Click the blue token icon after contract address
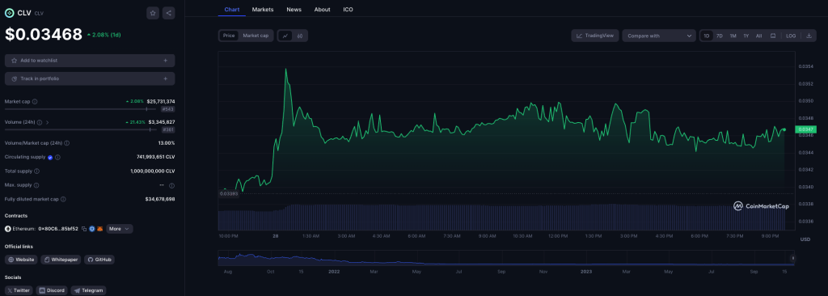Screen dimensions: 828x296 click(92, 229)
